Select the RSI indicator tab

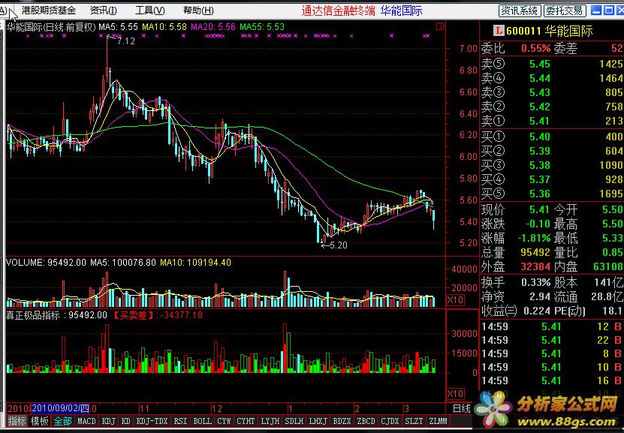click(181, 421)
